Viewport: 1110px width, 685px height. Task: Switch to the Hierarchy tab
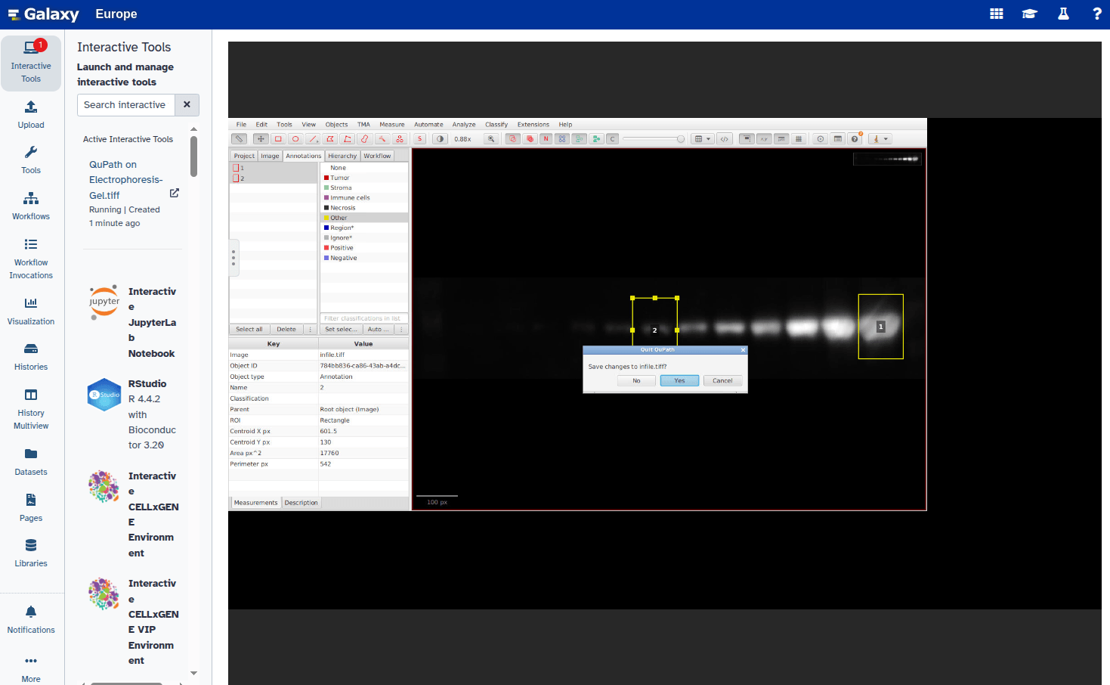tap(342, 156)
